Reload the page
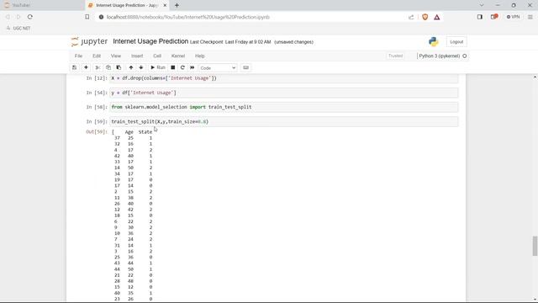This screenshot has width=538, height=303. (30, 17)
